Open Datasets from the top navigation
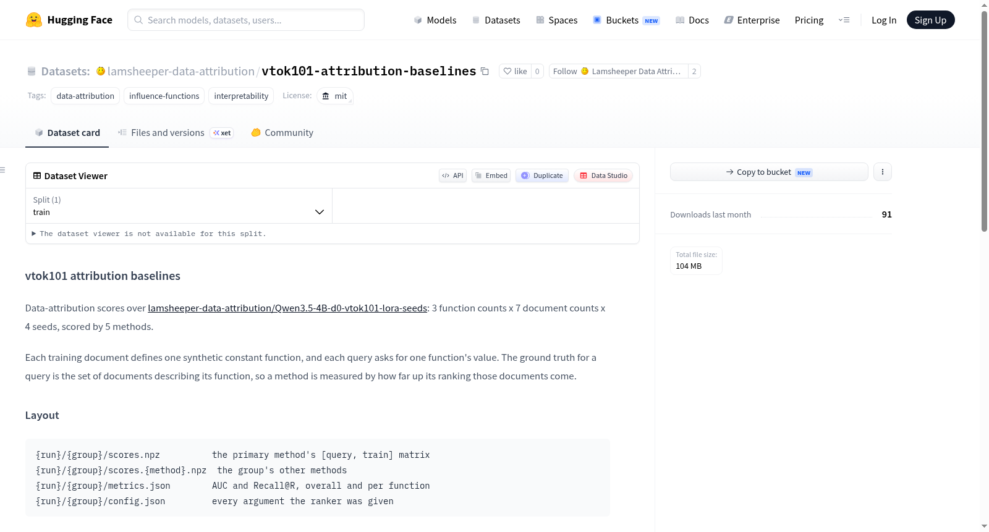This screenshot has width=989, height=532. pyautogui.click(x=496, y=20)
